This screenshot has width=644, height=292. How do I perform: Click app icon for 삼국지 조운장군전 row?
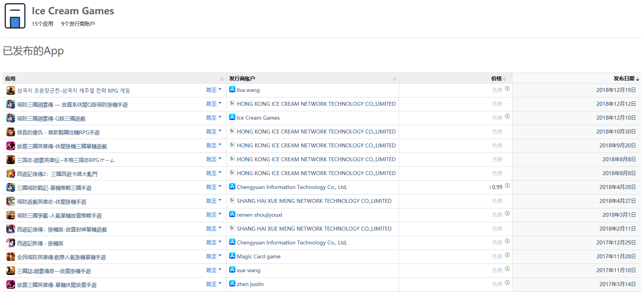tap(11, 90)
